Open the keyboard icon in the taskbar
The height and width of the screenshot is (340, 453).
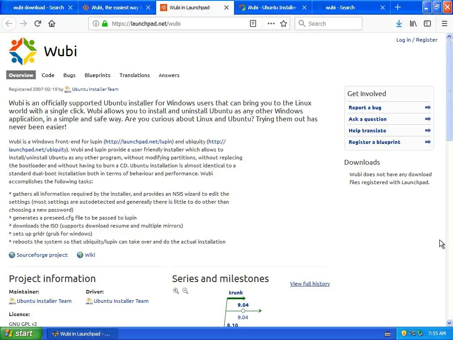point(388,334)
